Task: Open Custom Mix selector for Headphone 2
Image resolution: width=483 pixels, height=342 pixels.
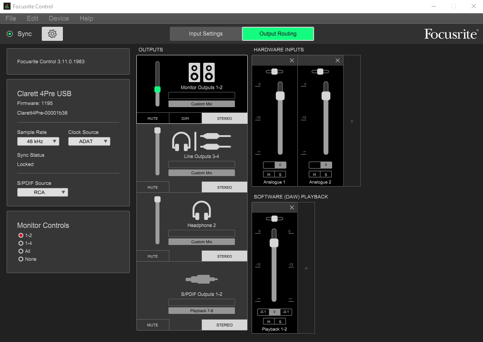Action: coord(201,242)
